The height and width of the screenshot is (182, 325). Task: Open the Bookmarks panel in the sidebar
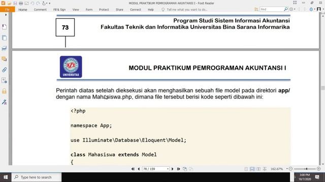(5, 27)
